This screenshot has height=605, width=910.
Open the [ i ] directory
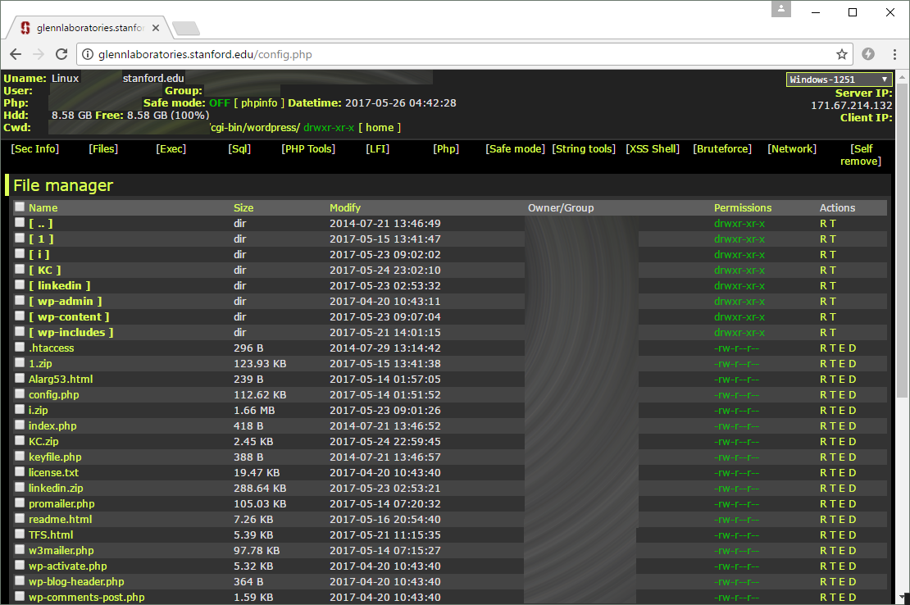pyautogui.click(x=39, y=254)
